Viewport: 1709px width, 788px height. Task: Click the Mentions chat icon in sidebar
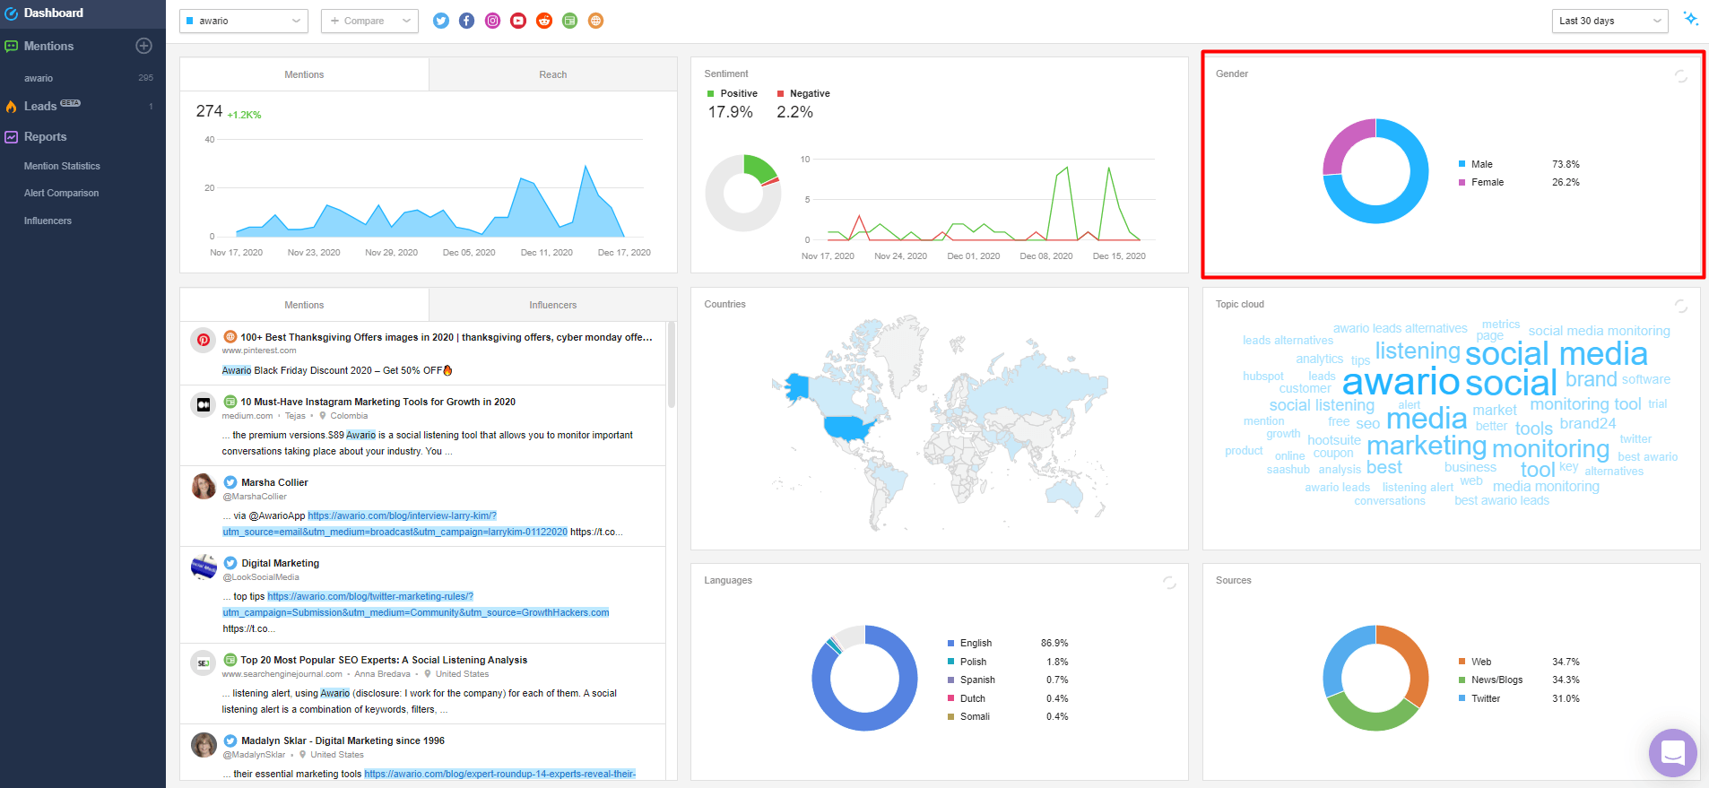coord(11,47)
